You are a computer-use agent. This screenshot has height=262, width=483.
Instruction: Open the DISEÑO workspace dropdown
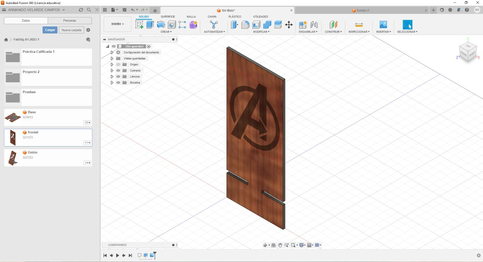coord(117,24)
